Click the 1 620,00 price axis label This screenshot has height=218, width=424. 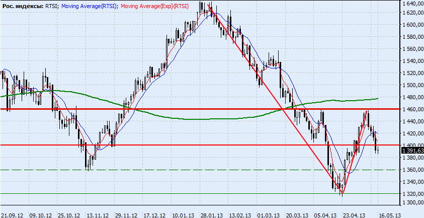pyautogui.click(x=413, y=13)
